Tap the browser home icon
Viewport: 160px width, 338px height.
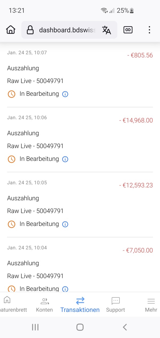tap(11, 30)
